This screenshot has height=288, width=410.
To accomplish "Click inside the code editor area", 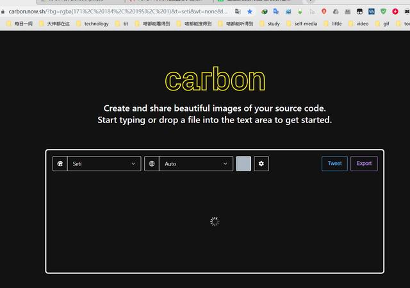I will 215,221.
